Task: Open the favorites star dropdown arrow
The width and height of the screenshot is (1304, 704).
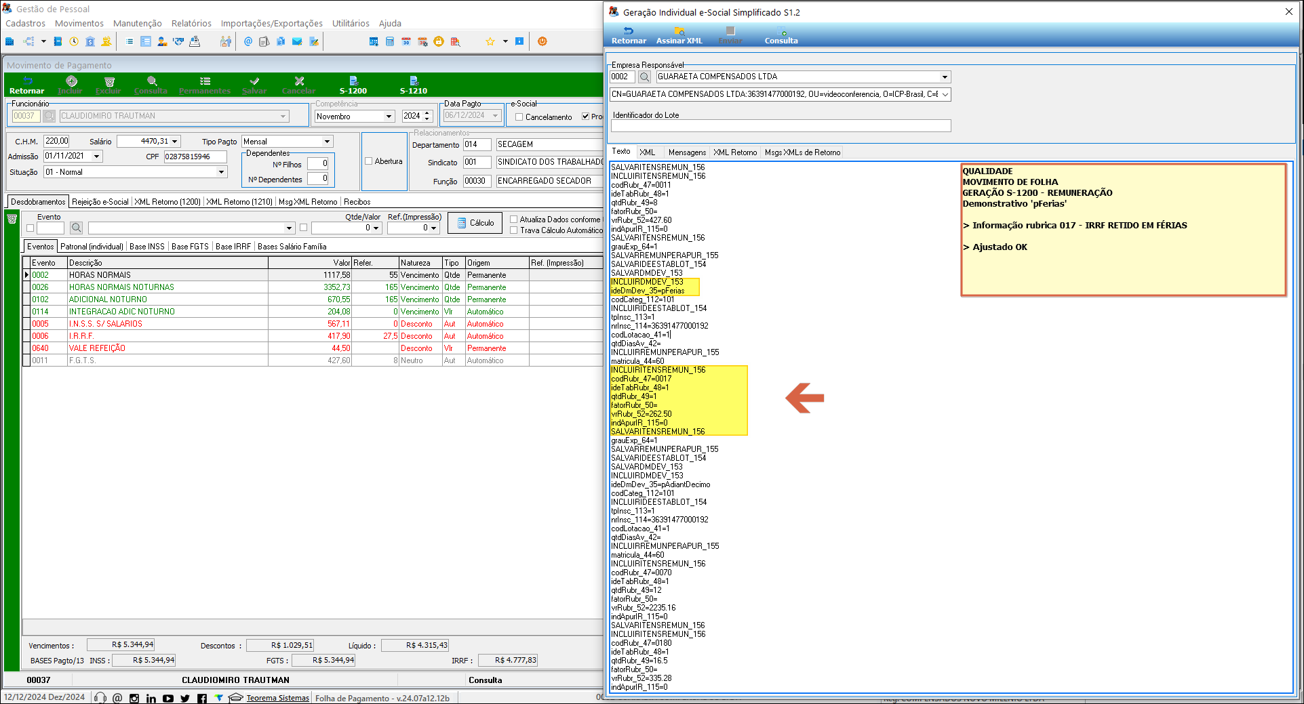Action: tap(505, 41)
